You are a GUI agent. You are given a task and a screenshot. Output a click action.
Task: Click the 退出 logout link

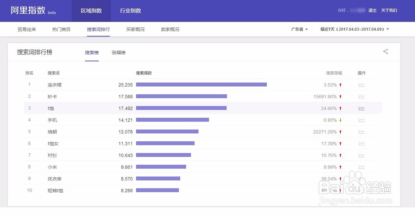pyautogui.click(x=372, y=10)
